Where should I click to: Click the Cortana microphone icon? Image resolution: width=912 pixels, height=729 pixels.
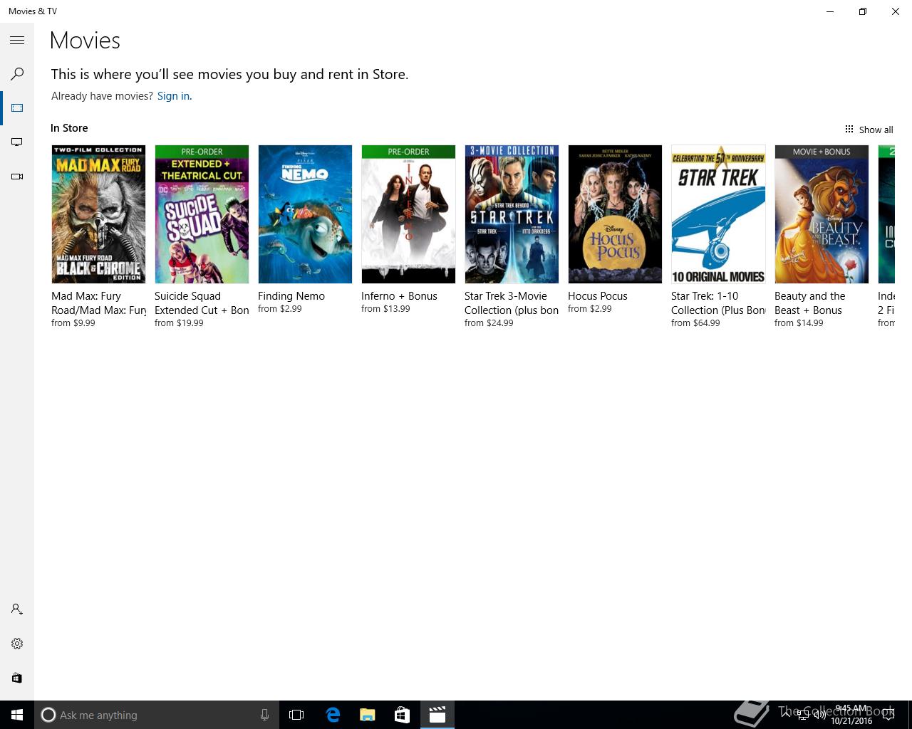click(x=264, y=715)
